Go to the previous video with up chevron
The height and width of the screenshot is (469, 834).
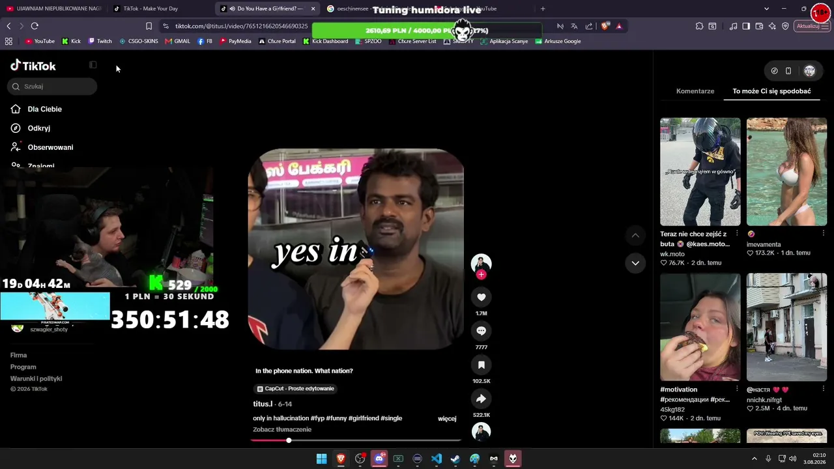click(635, 235)
